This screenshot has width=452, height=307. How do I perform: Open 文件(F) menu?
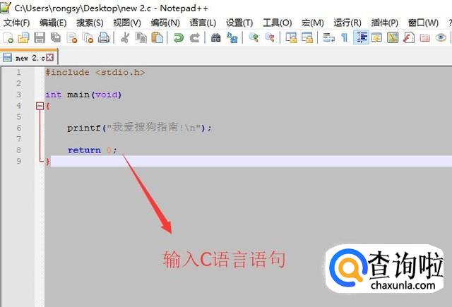tap(16, 23)
